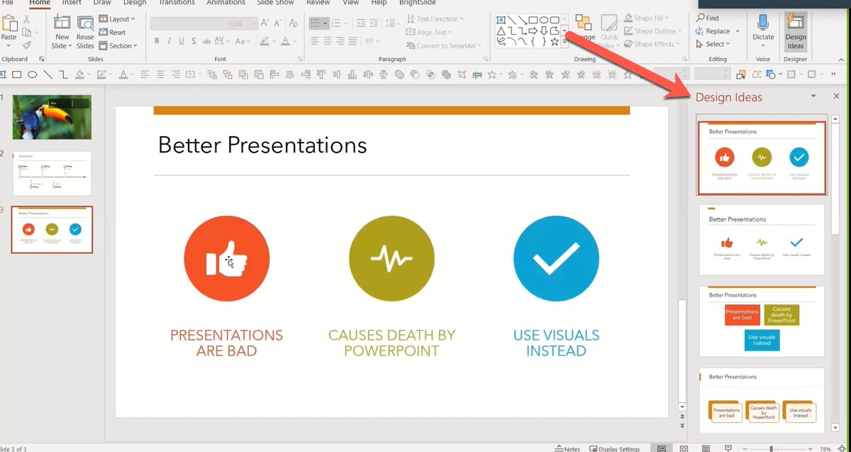Image resolution: width=851 pixels, height=452 pixels.
Task: Click Find in Editing group
Action: [707, 18]
